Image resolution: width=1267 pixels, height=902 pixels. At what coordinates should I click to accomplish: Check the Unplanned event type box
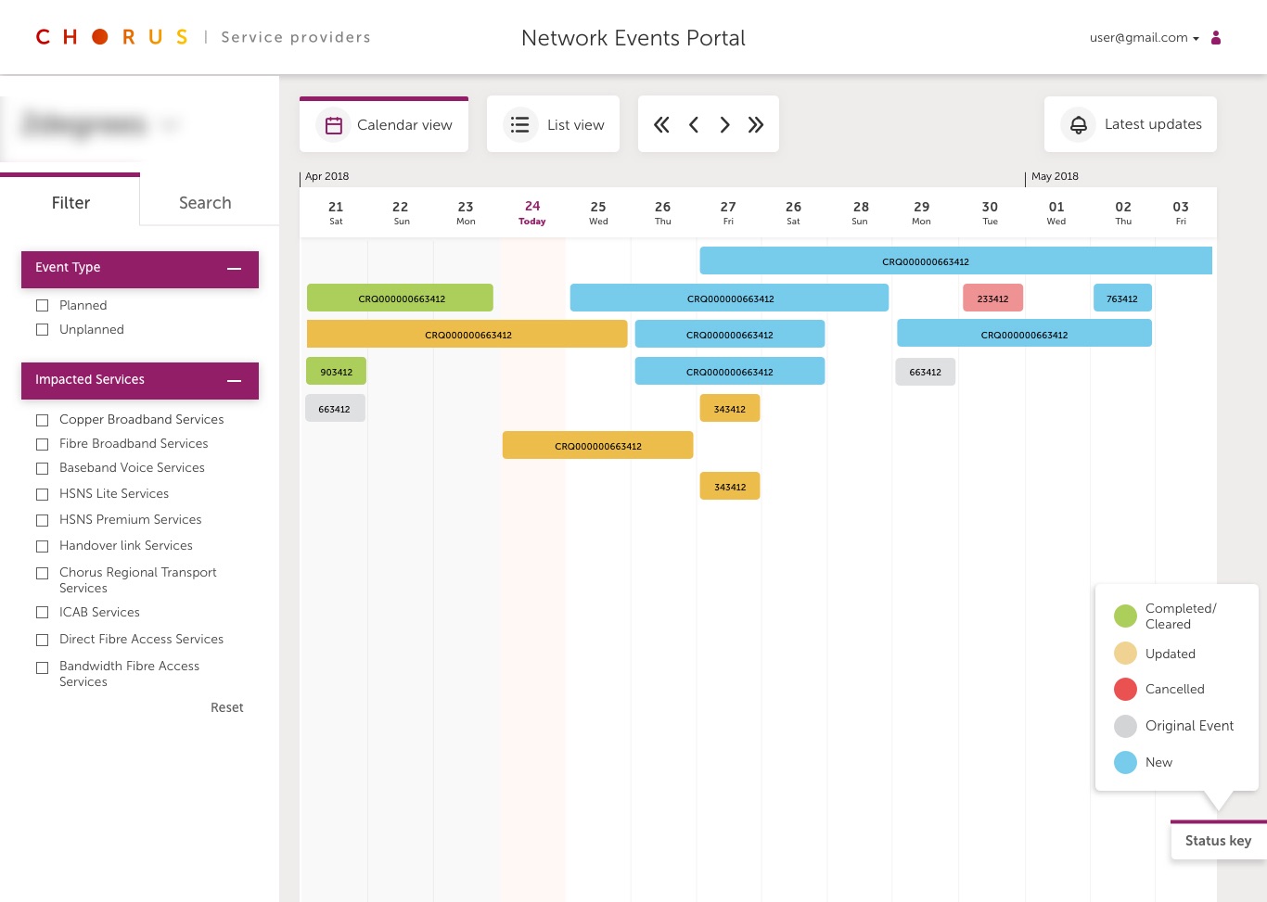42,329
